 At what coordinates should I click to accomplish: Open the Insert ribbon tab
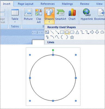pos(7,4)
